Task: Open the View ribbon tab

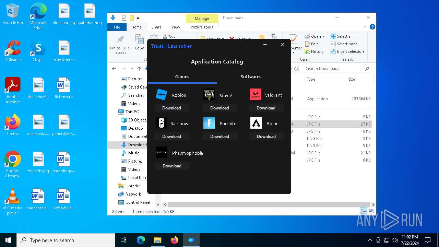Action: (x=176, y=27)
